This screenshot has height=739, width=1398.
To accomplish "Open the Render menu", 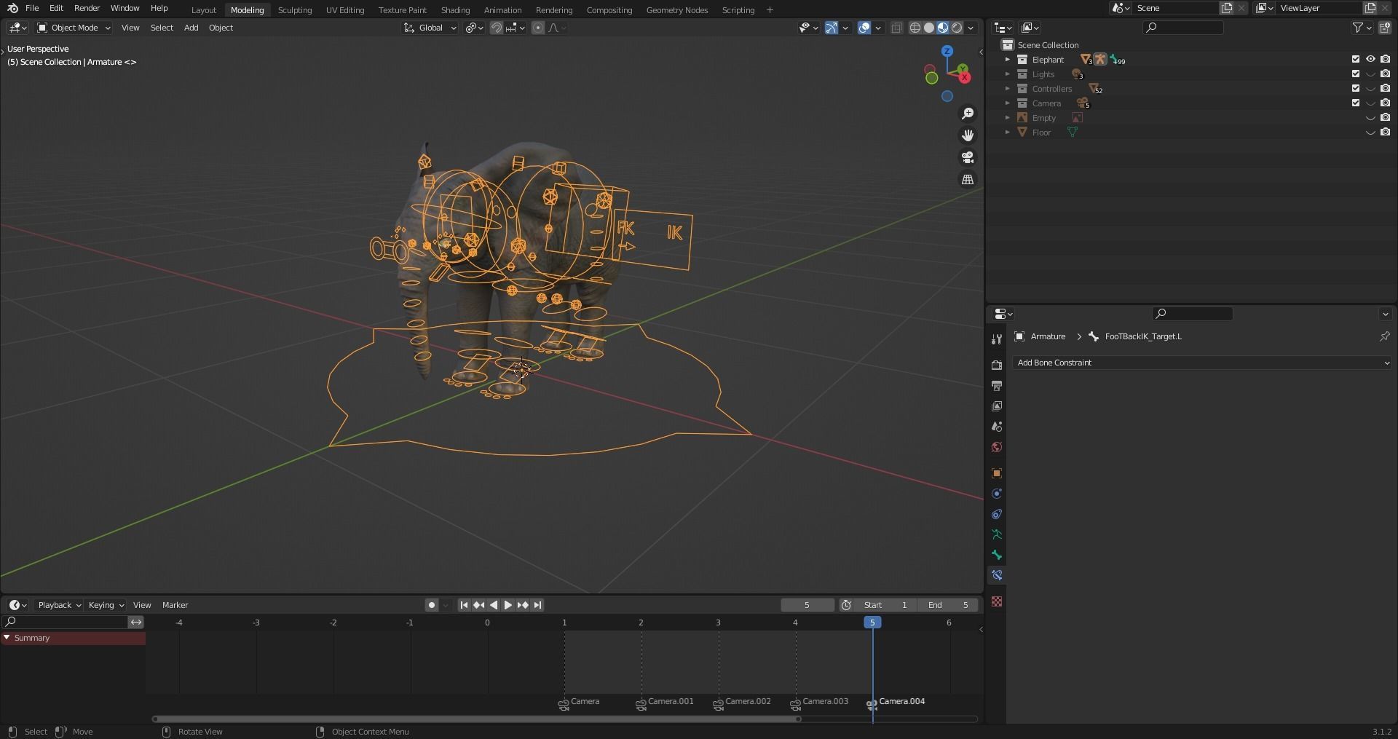I will [87, 8].
